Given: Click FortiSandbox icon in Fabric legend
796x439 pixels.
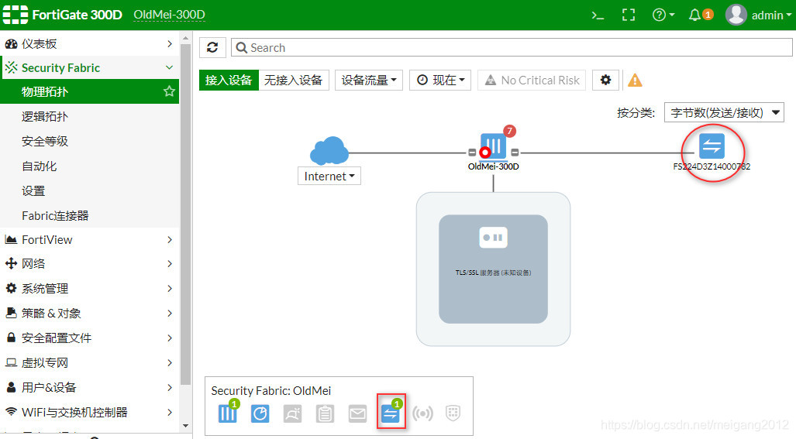Looking at the screenshot, I should click(292, 413).
